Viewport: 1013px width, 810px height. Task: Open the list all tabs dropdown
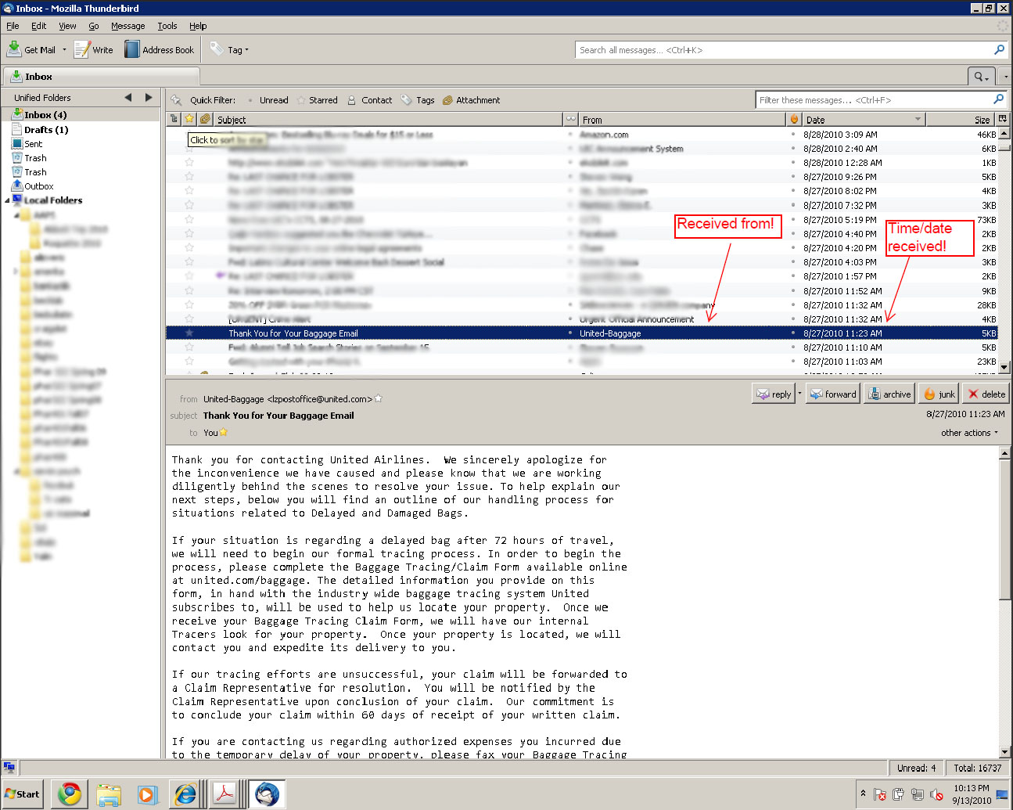click(1005, 76)
